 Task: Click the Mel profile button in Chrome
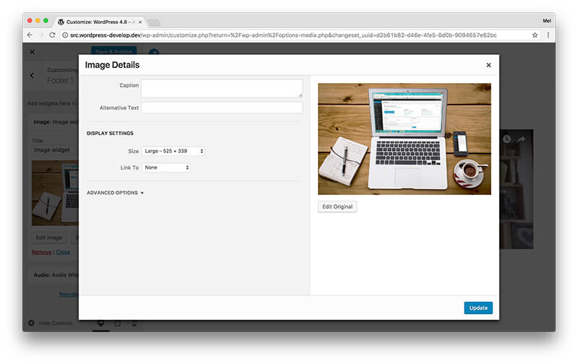[547, 21]
